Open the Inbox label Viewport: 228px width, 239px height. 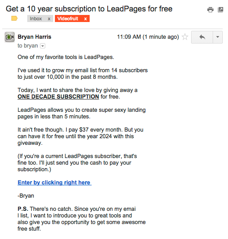(x=36, y=18)
